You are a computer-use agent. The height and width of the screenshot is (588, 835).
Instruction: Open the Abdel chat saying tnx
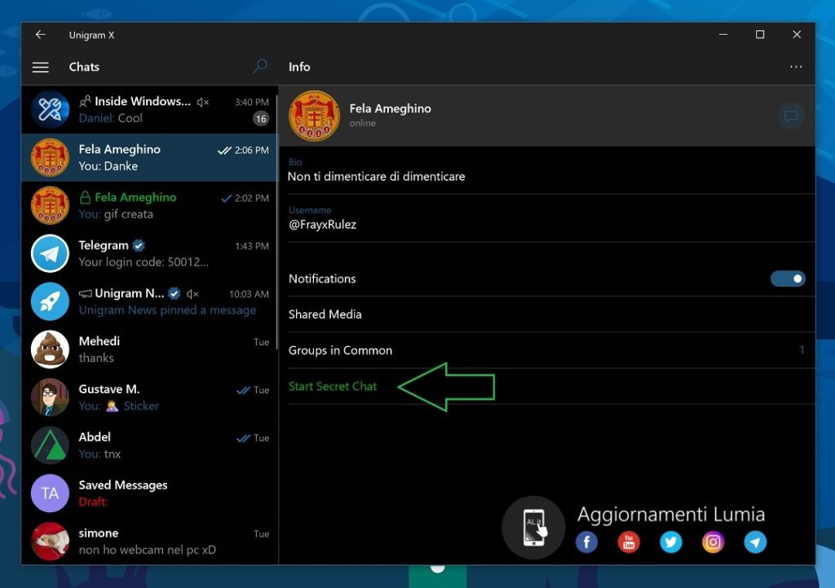(149, 445)
